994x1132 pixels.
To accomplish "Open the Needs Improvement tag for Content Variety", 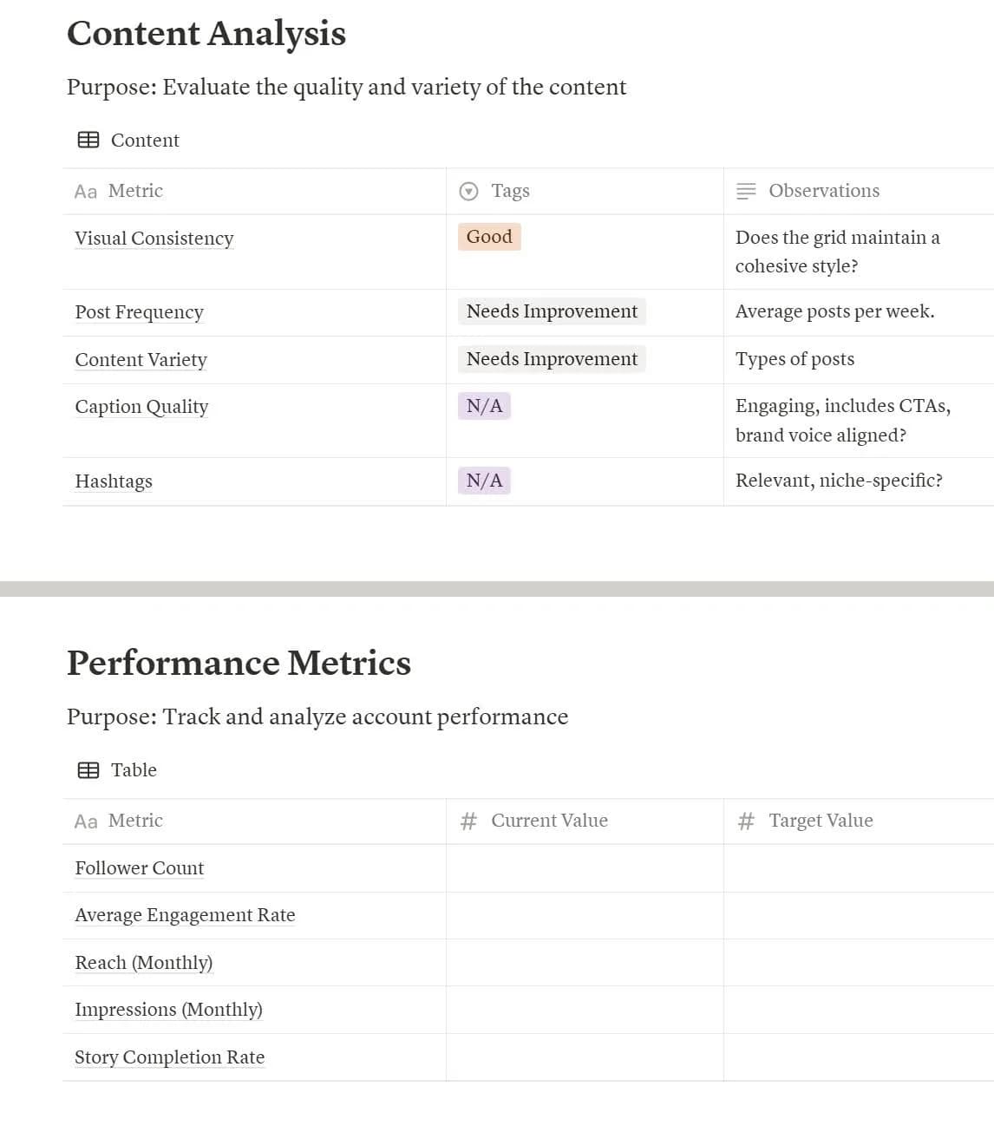I will [x=551, y=358].
